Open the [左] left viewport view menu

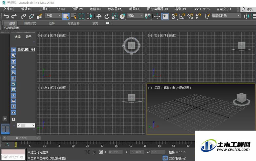tap(46, 88)
